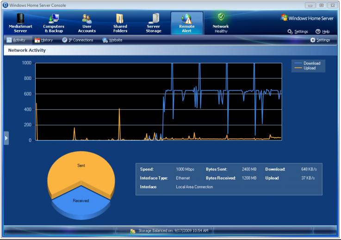
Task: Open top Settings with gear-wrench icon
Action: 298,31
